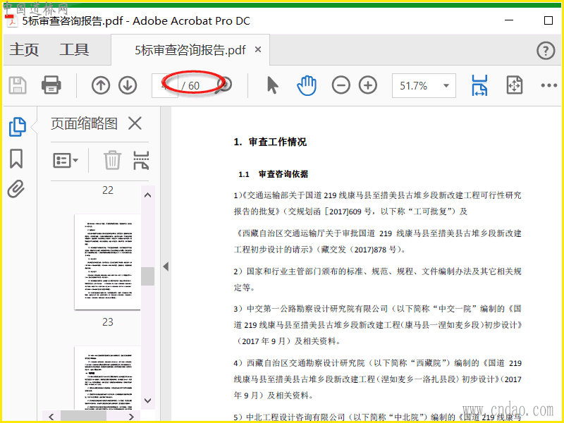Screen dimensions: 564x423
Task: Click the heading 审查工作情况
Action: pos(277,142)
